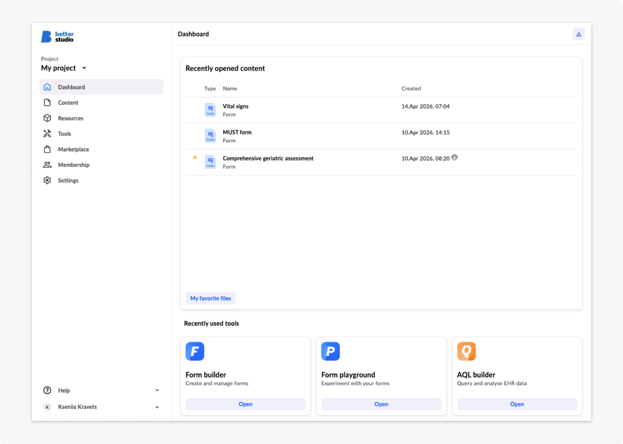The height and width of the screenshot is (444, 623).
Task: Click the K user avatar
Action: (47, 406)
